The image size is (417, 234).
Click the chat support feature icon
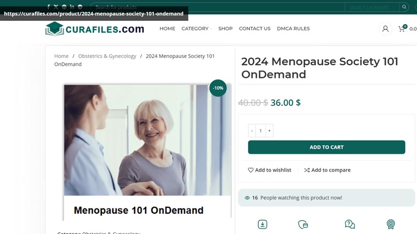tap(349, 224)
